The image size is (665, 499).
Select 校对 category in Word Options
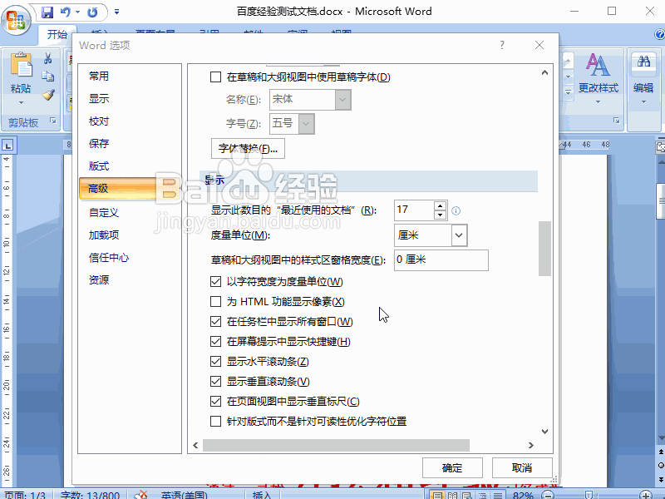(x=99, y=121)
